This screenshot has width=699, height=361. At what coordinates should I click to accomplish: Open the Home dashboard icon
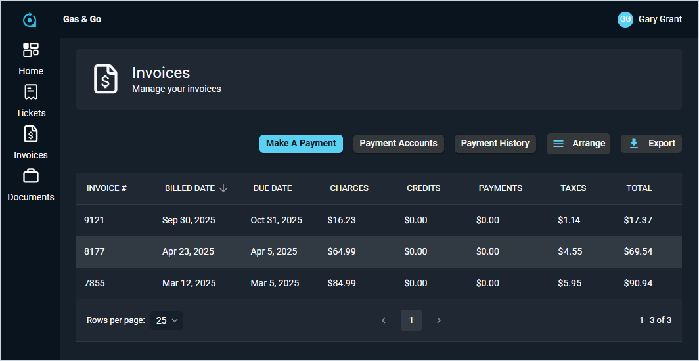pos(31,50)
